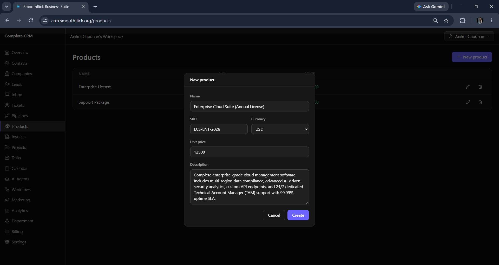Open a new browser tab
The image size is (499, 265).
[x=95, y=6]
